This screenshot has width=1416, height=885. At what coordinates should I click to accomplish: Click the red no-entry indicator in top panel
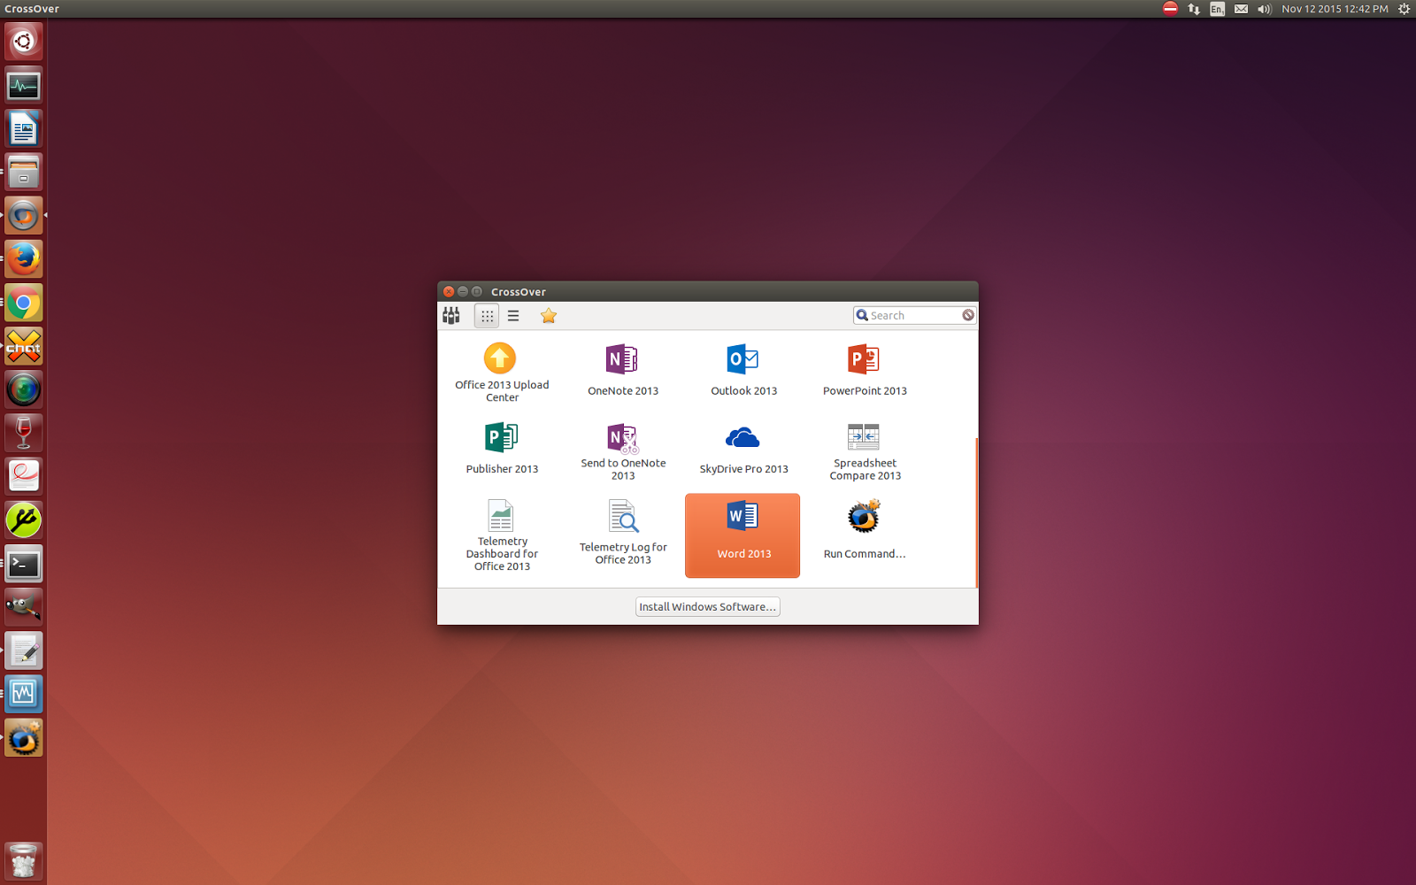[x=1170, y=9]
